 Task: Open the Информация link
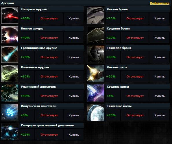pos(160,3)
